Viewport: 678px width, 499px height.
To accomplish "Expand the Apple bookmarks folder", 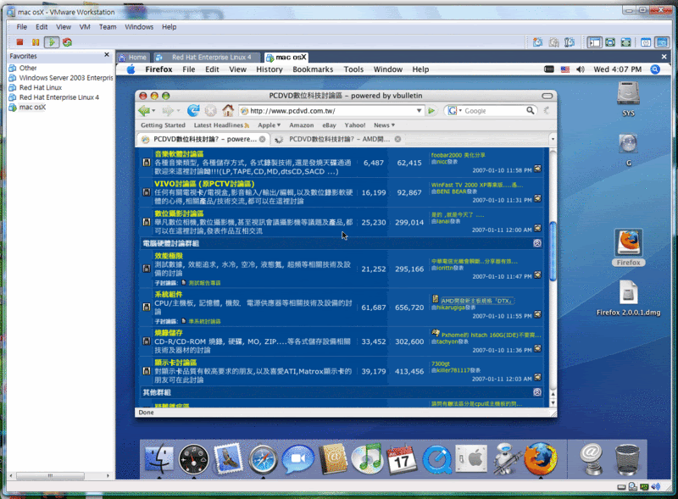I will [269, 125].
